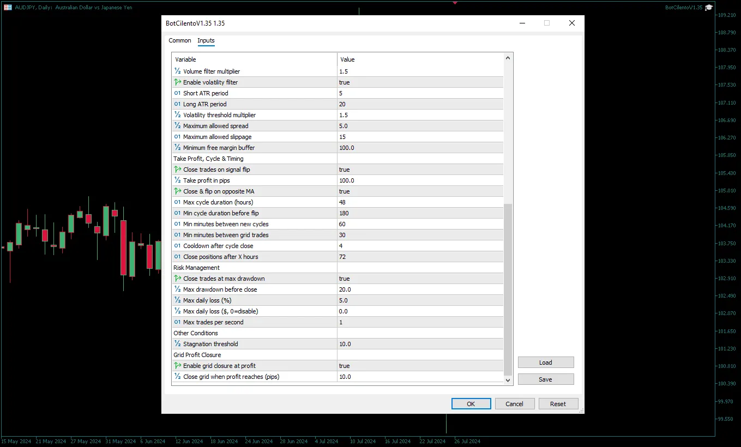Click the scrollbar down arrow

pyautogui.click(x=508, y=380)
